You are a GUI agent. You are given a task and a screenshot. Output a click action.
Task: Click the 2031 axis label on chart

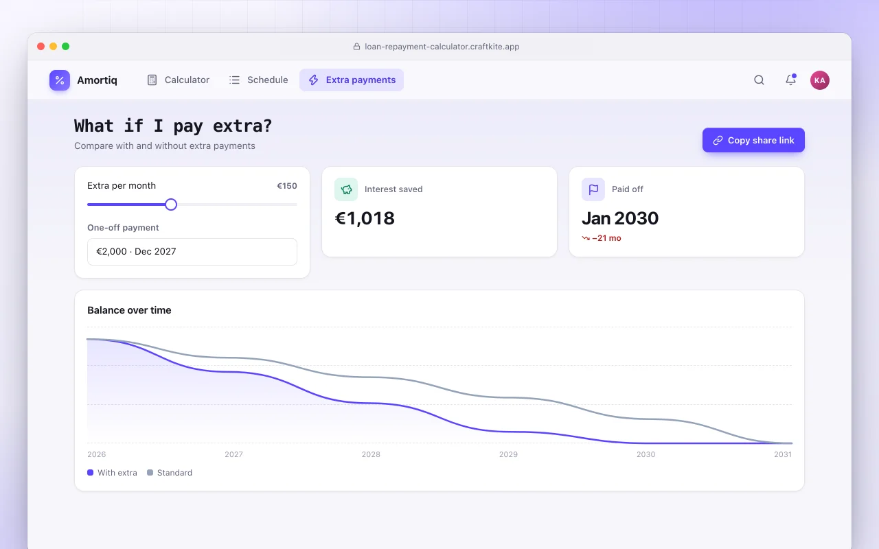[783, 454]
